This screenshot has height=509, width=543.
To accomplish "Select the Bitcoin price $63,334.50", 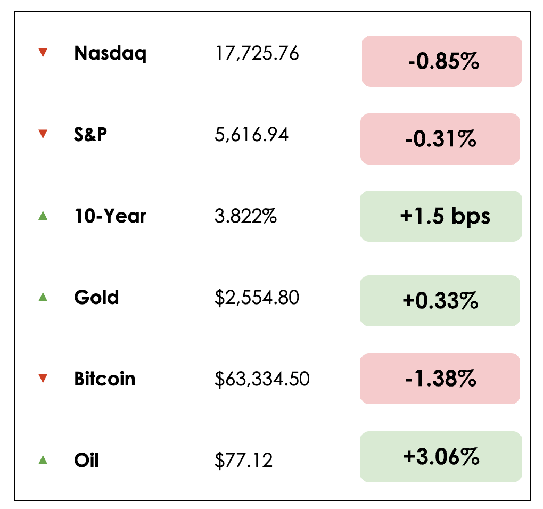I will pyautogui.click(x=262, y=379).
